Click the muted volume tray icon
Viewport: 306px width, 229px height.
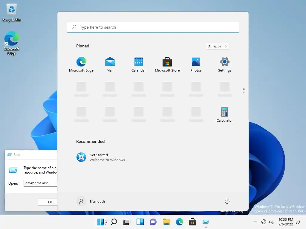271,222
